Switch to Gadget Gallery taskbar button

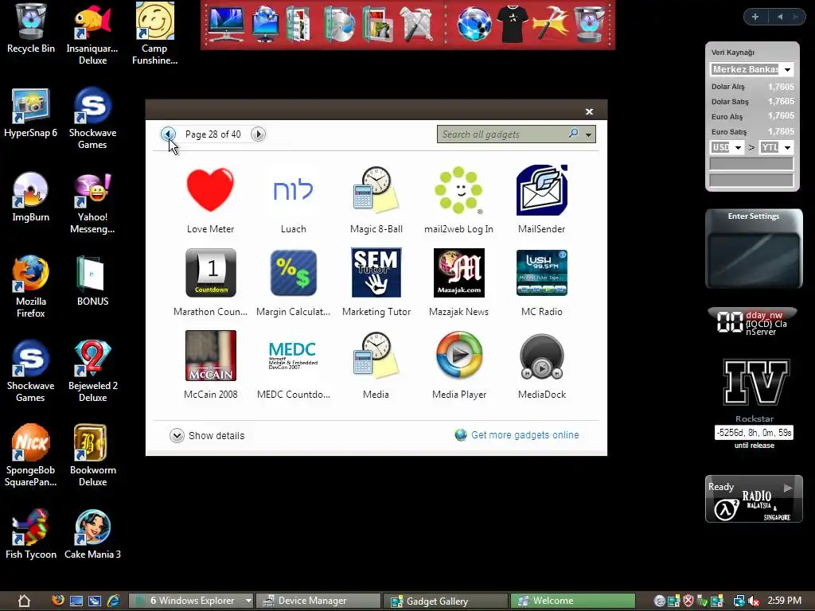point(446,601)
